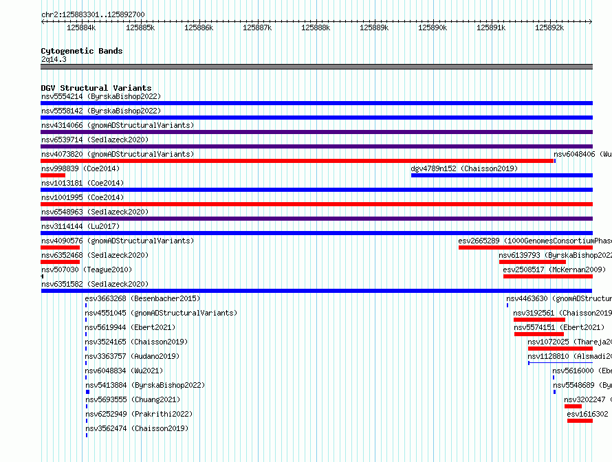This screenshot has width=612, height=462.
Task: Open the nsv3192561 (Chaisson2019) label
Action: (562, 313)
